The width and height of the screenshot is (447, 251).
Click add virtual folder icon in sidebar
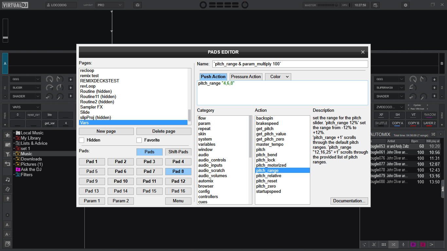8,144
